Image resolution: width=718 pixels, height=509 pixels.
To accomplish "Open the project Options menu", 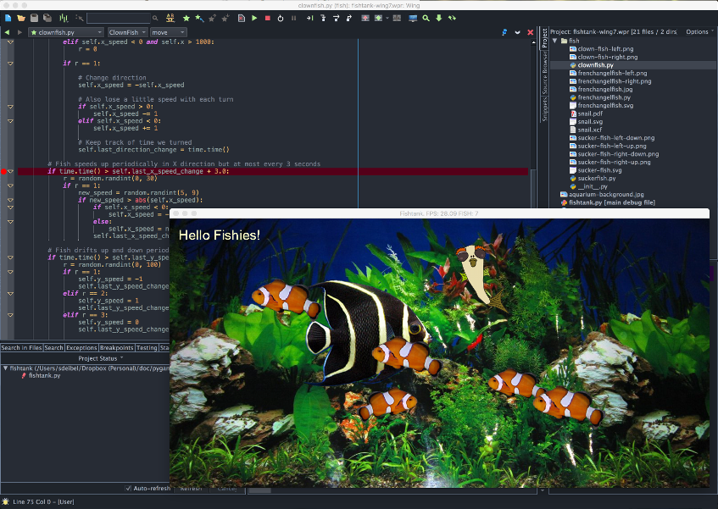I will point(699,31).
